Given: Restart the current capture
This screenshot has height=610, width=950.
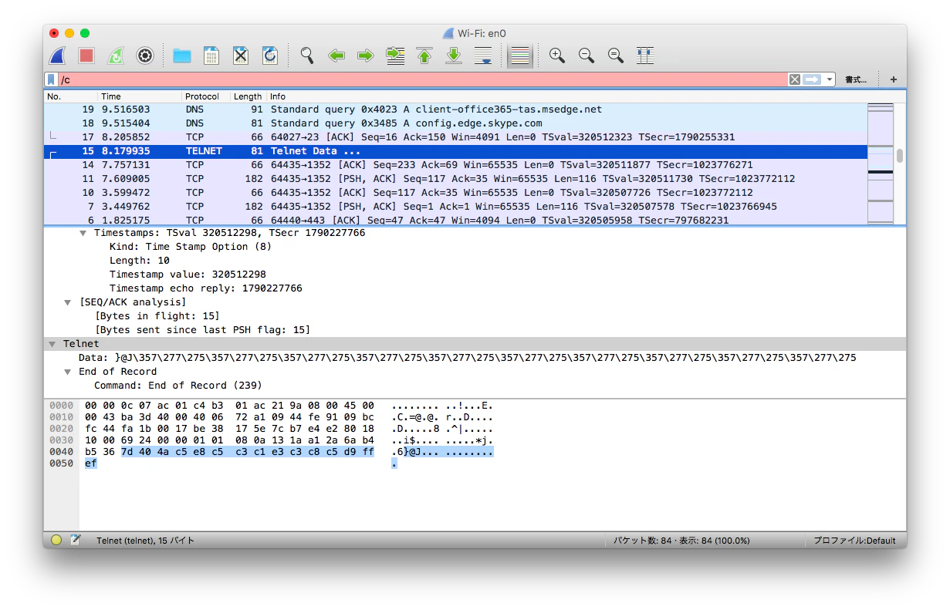Looking at the screenshot, I should click(116, 56).
